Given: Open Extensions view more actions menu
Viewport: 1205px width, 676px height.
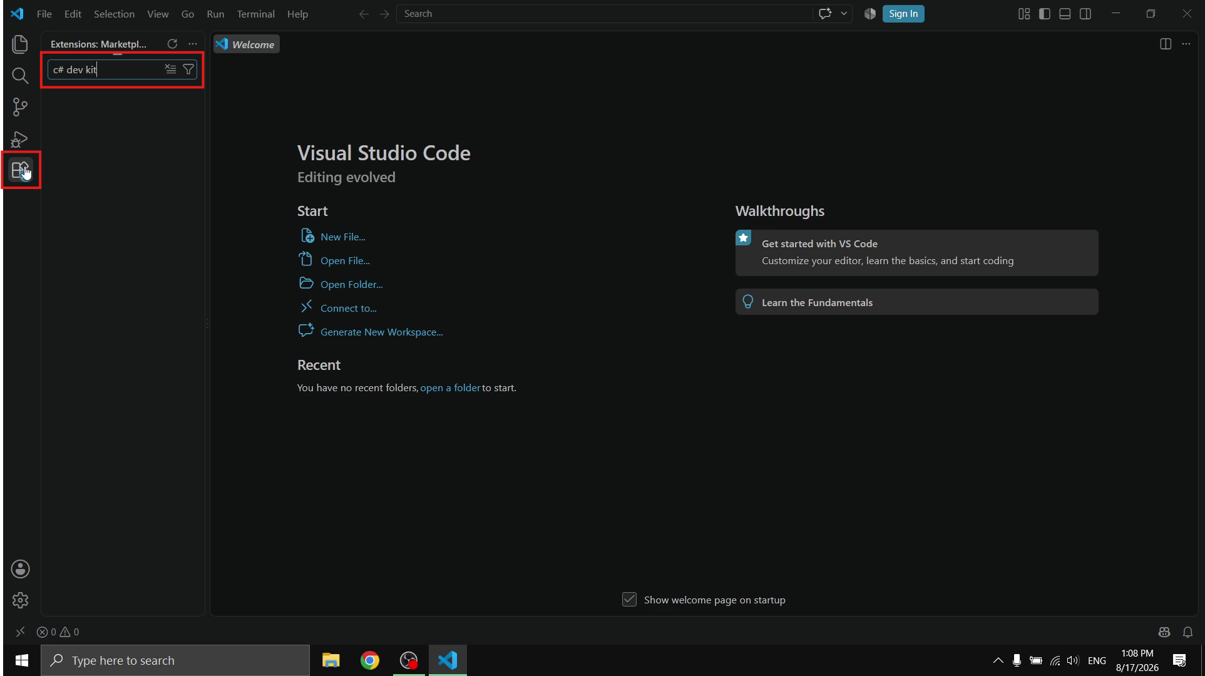Looking at the screenshot, I should click(x=193, y=44).
